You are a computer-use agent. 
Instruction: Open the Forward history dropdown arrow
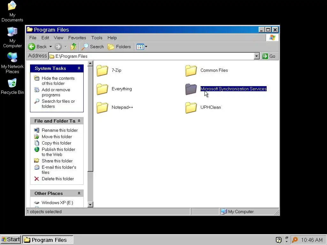(66, 47)
